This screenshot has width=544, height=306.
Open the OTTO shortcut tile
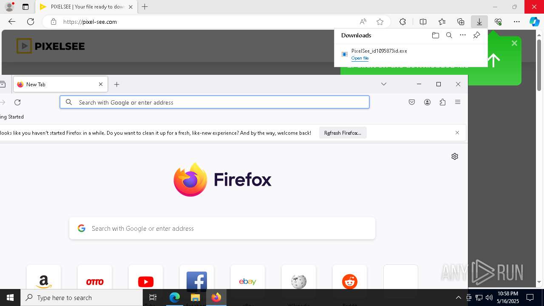[95, 281]
